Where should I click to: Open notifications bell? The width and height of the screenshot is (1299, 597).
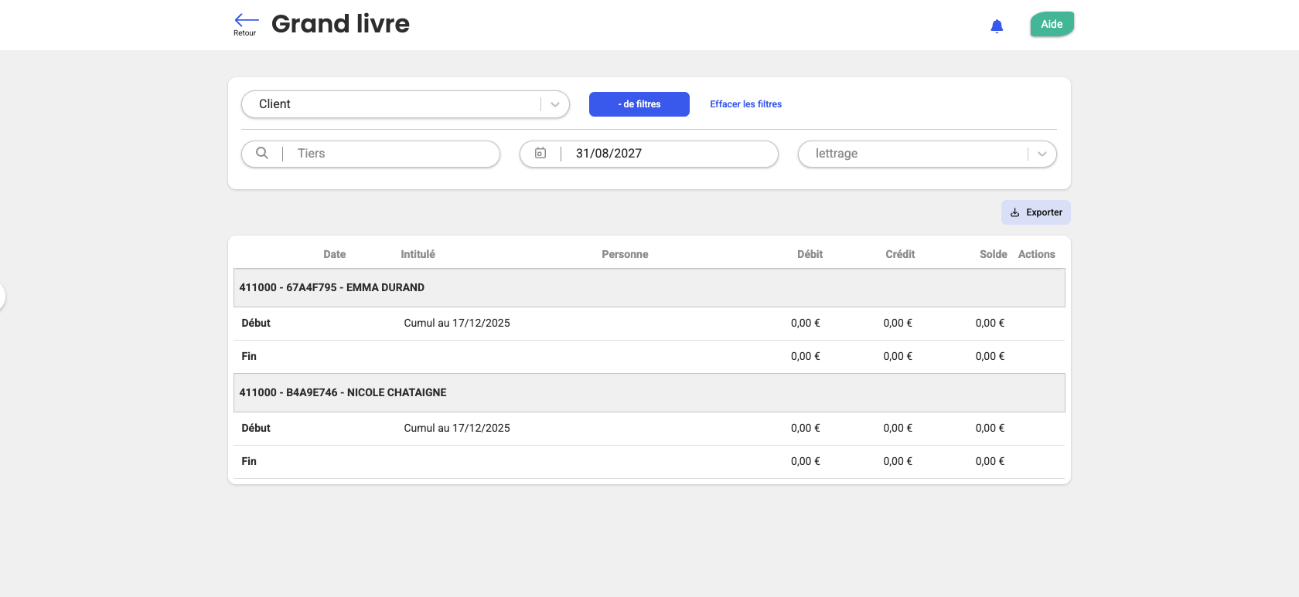(997, 26)
